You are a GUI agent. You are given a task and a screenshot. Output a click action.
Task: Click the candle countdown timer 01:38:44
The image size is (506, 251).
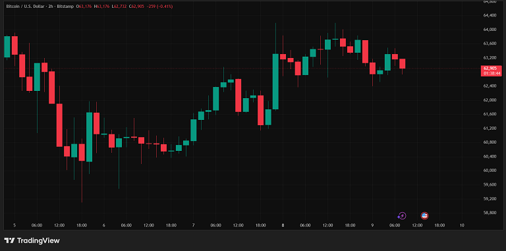(491, 74)
